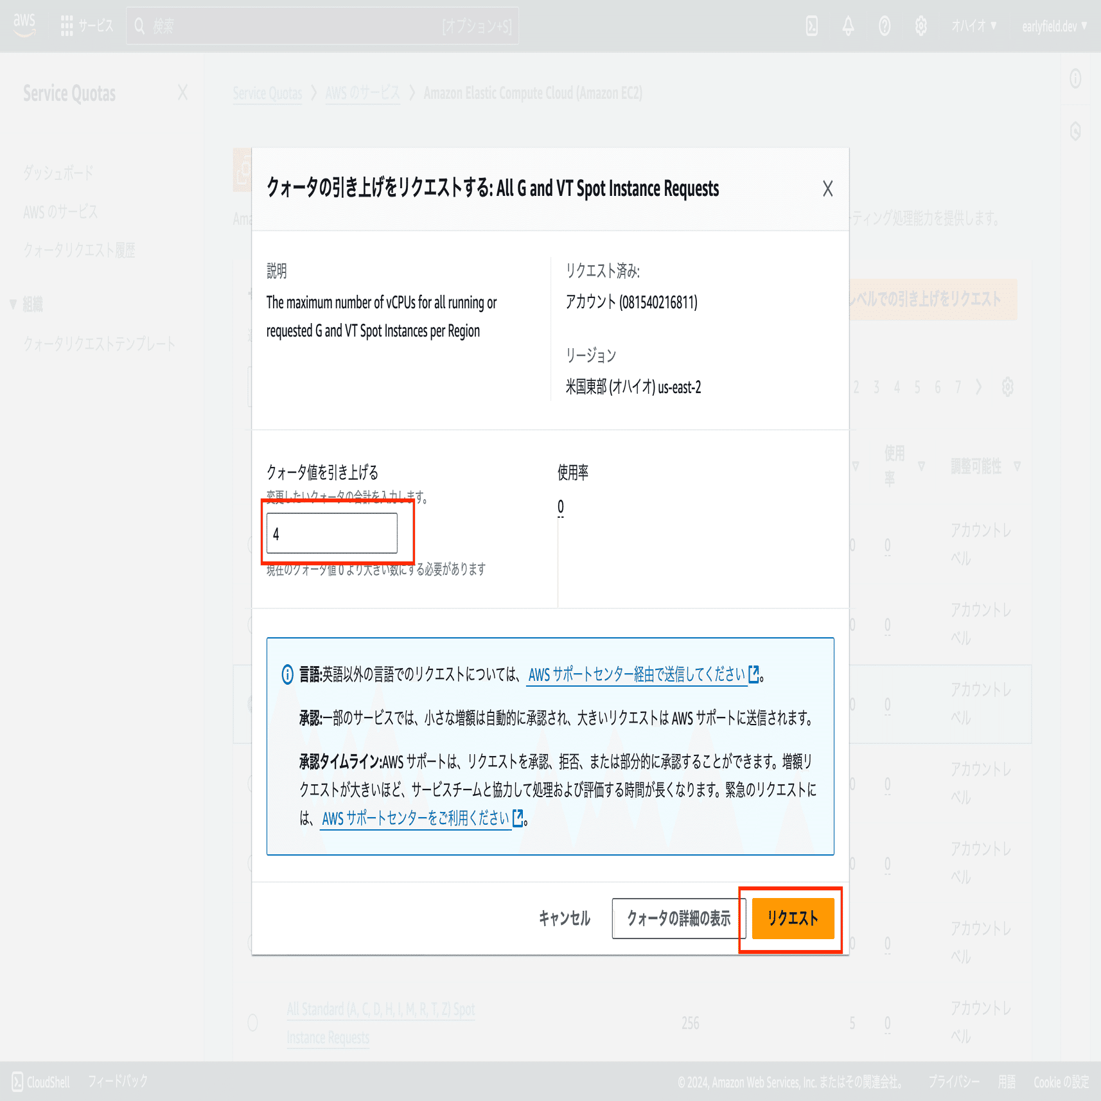Image resolution: width=1101 pixels, height=1101 pixels.
Task: Collapse the 組織 navigation section
Action: coord(13,304)
